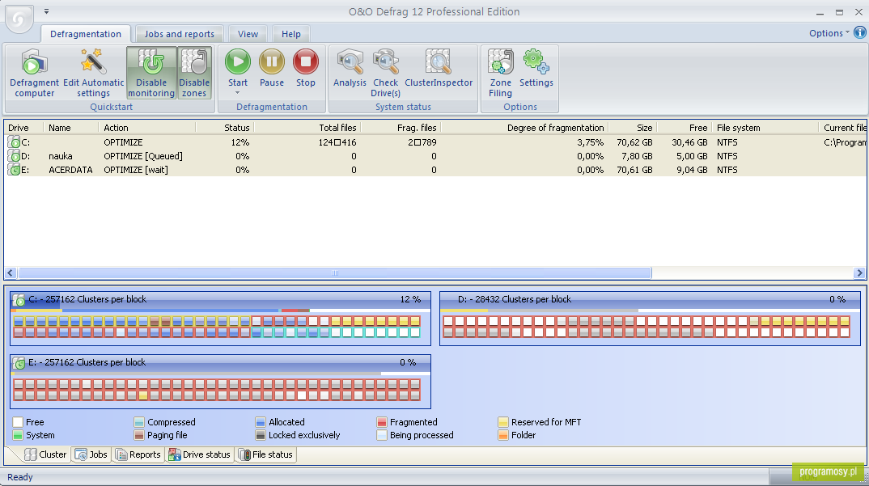Sort by Total files column header
Screen dimensions: 869x486
click(x=307, y=128)
